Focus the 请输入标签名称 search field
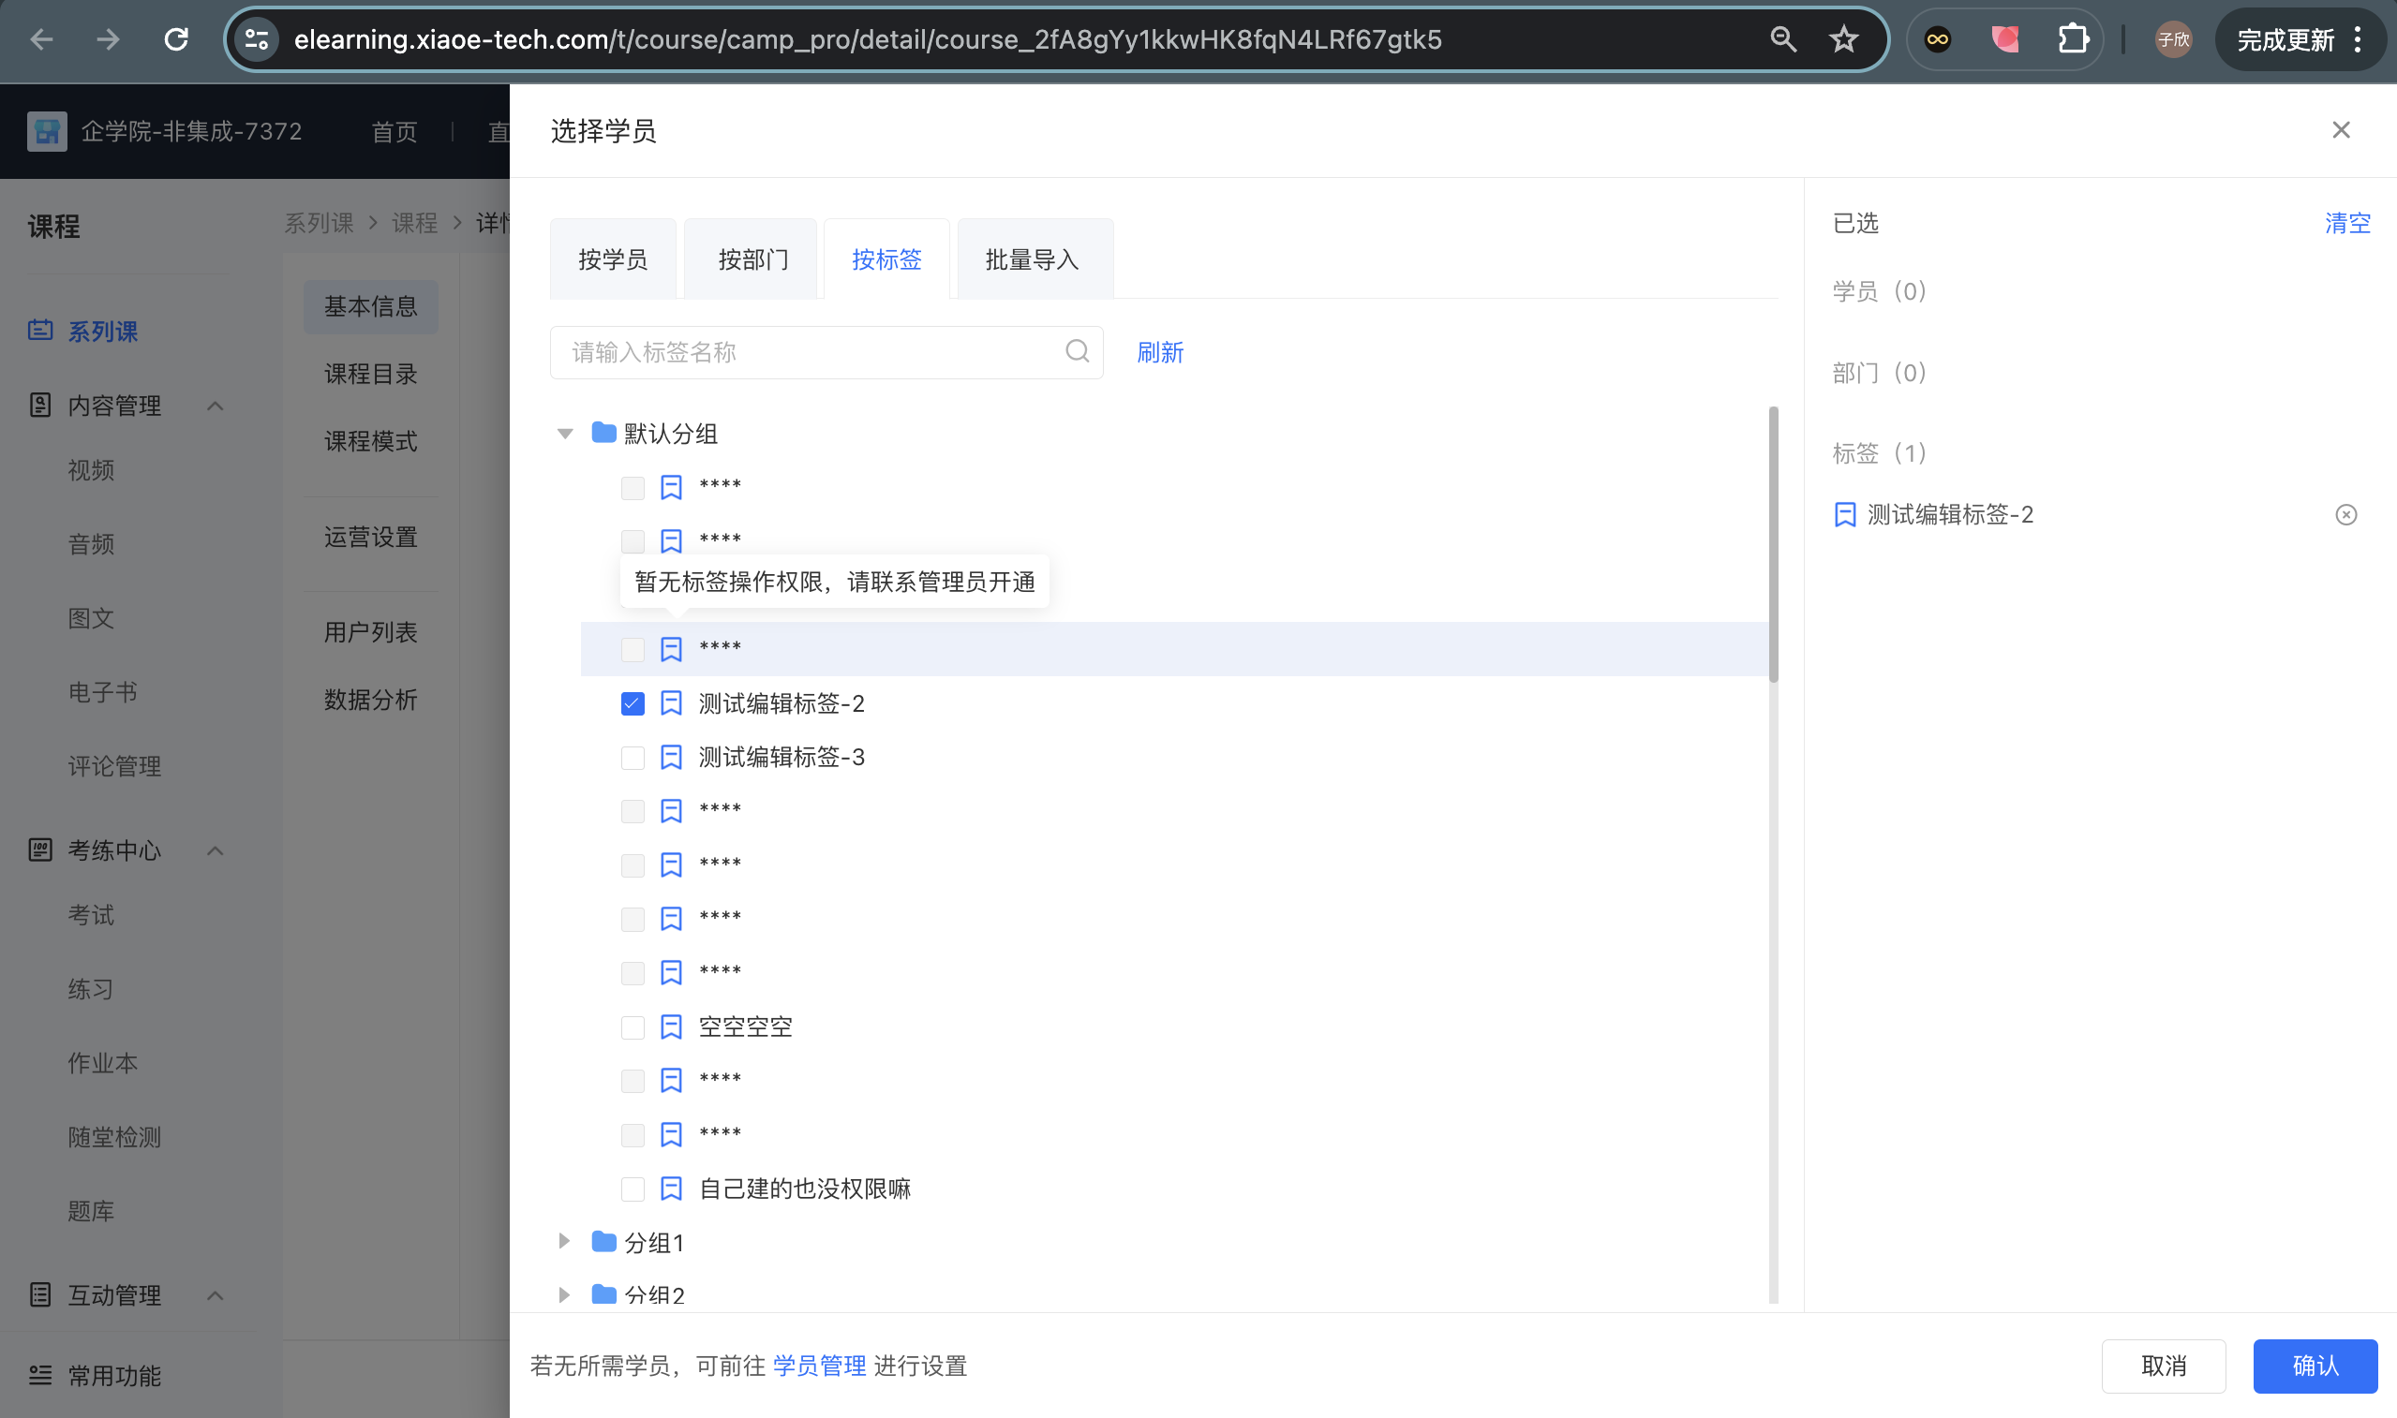2397x1418 pixels. [826, 352]
